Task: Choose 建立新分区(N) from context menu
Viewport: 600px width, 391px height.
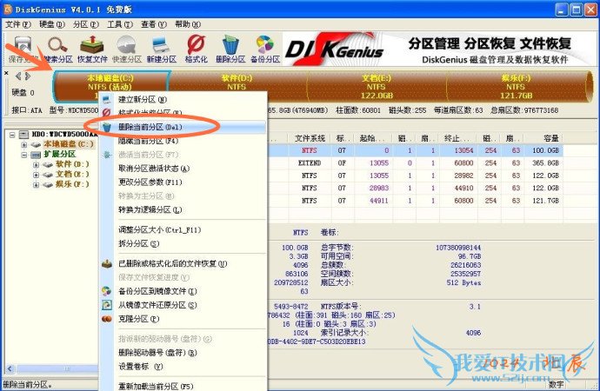Action: click(x=183, y=99)
